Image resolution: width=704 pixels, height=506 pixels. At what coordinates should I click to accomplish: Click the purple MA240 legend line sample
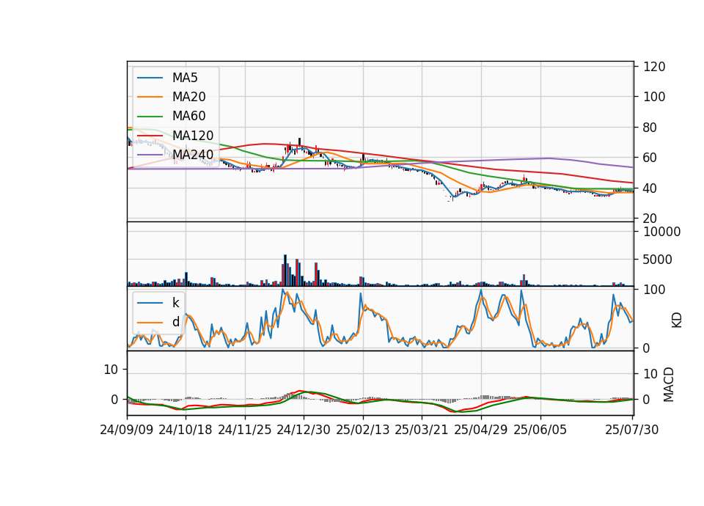[150, 155]
